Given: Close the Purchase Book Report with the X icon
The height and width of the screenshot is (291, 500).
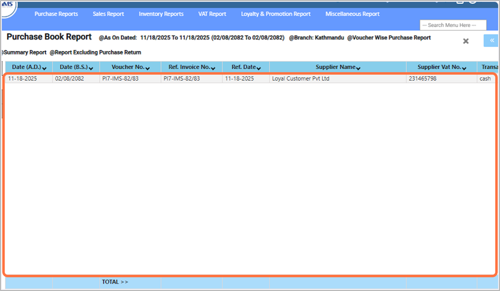Looking at the screenshot, I should 465,41.
